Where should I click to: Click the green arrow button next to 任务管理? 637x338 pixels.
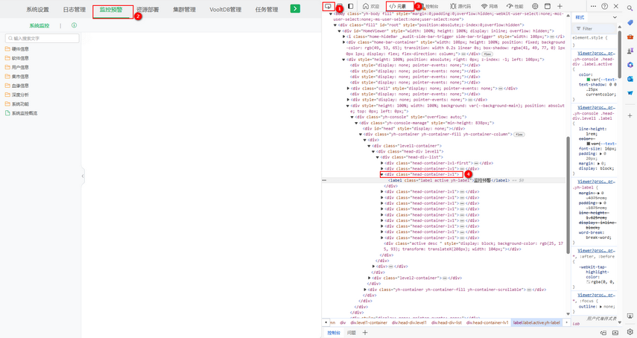click(295, 8)
